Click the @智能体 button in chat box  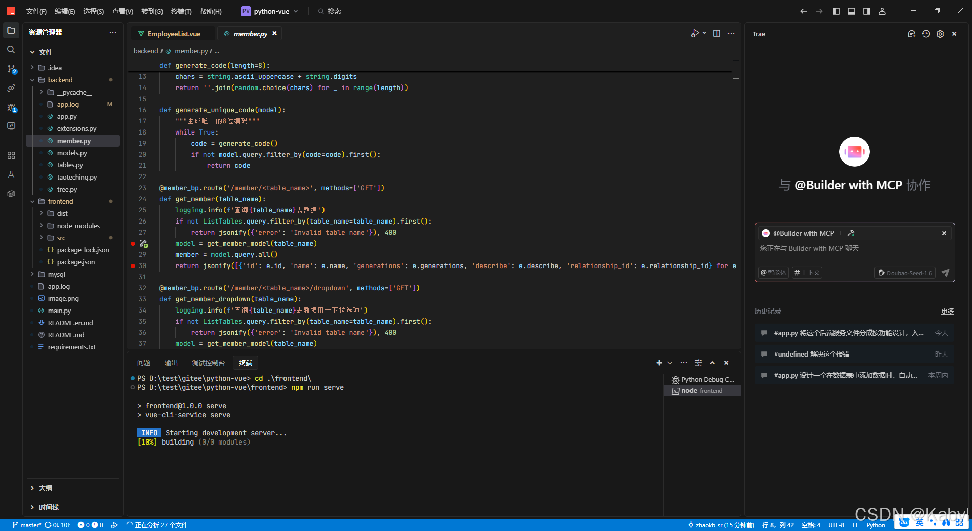pyautogui.click(x=773, y=273)
